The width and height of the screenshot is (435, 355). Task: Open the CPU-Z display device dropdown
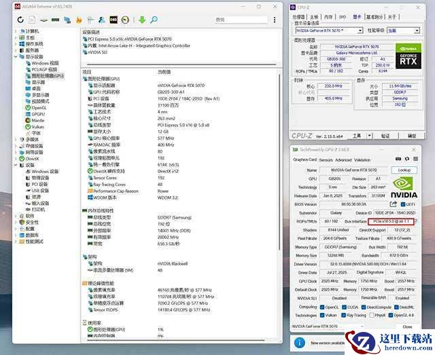pyautogui.click(x=360, y=31)
